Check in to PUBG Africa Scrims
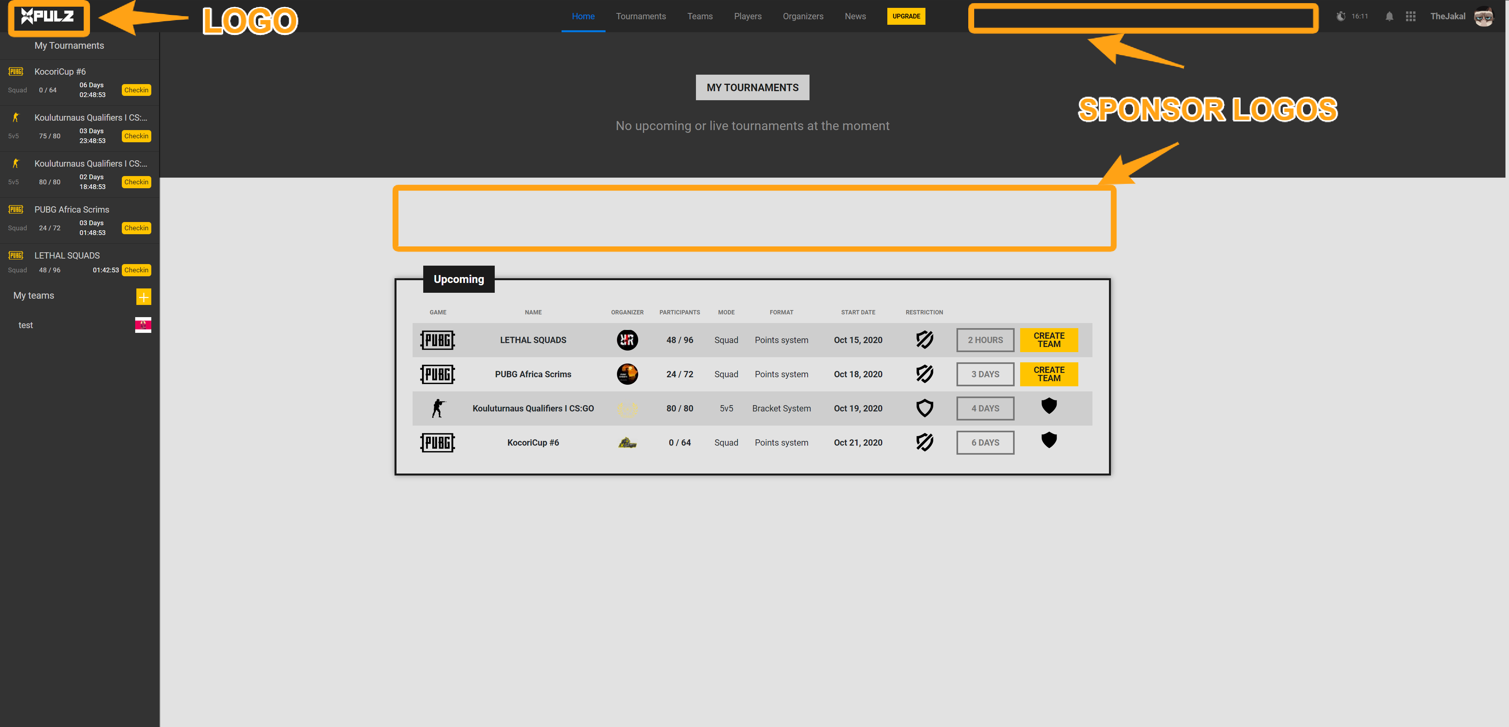1509x727 pixels. coord(136,228)
